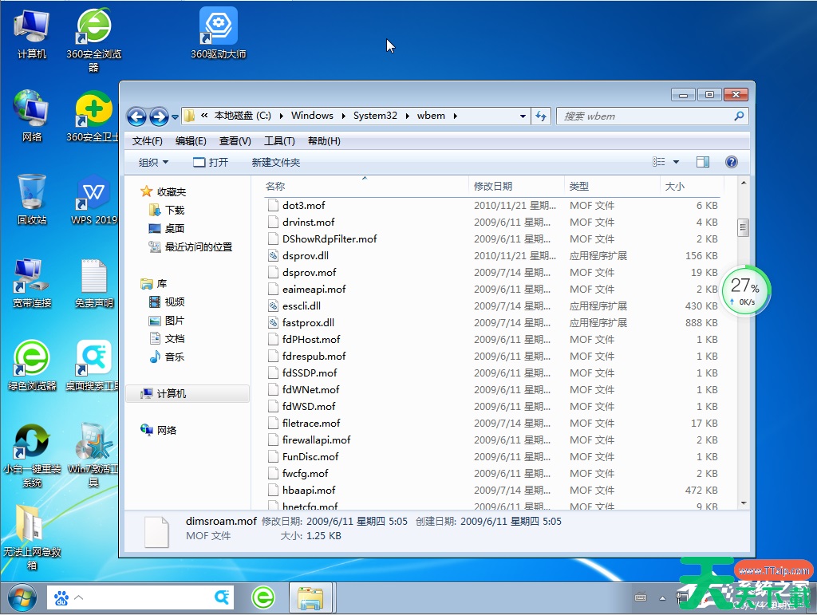Click the Forward navigation arrow button
The width and height of the screenshot is (817, 615).
159,116
